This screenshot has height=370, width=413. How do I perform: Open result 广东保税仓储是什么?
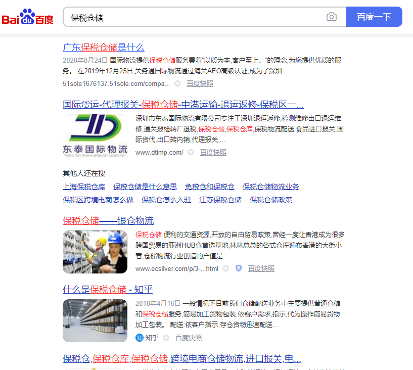(104, 48)
